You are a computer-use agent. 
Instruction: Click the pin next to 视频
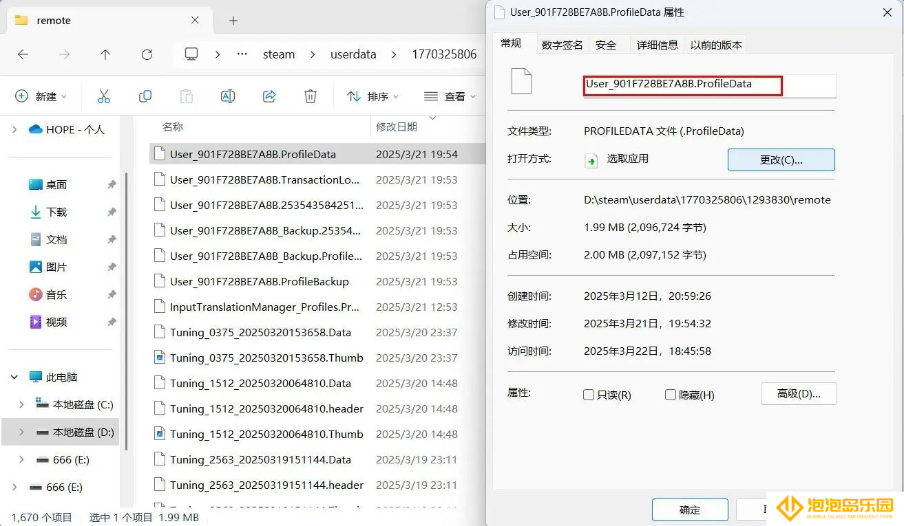pos(112,322)
